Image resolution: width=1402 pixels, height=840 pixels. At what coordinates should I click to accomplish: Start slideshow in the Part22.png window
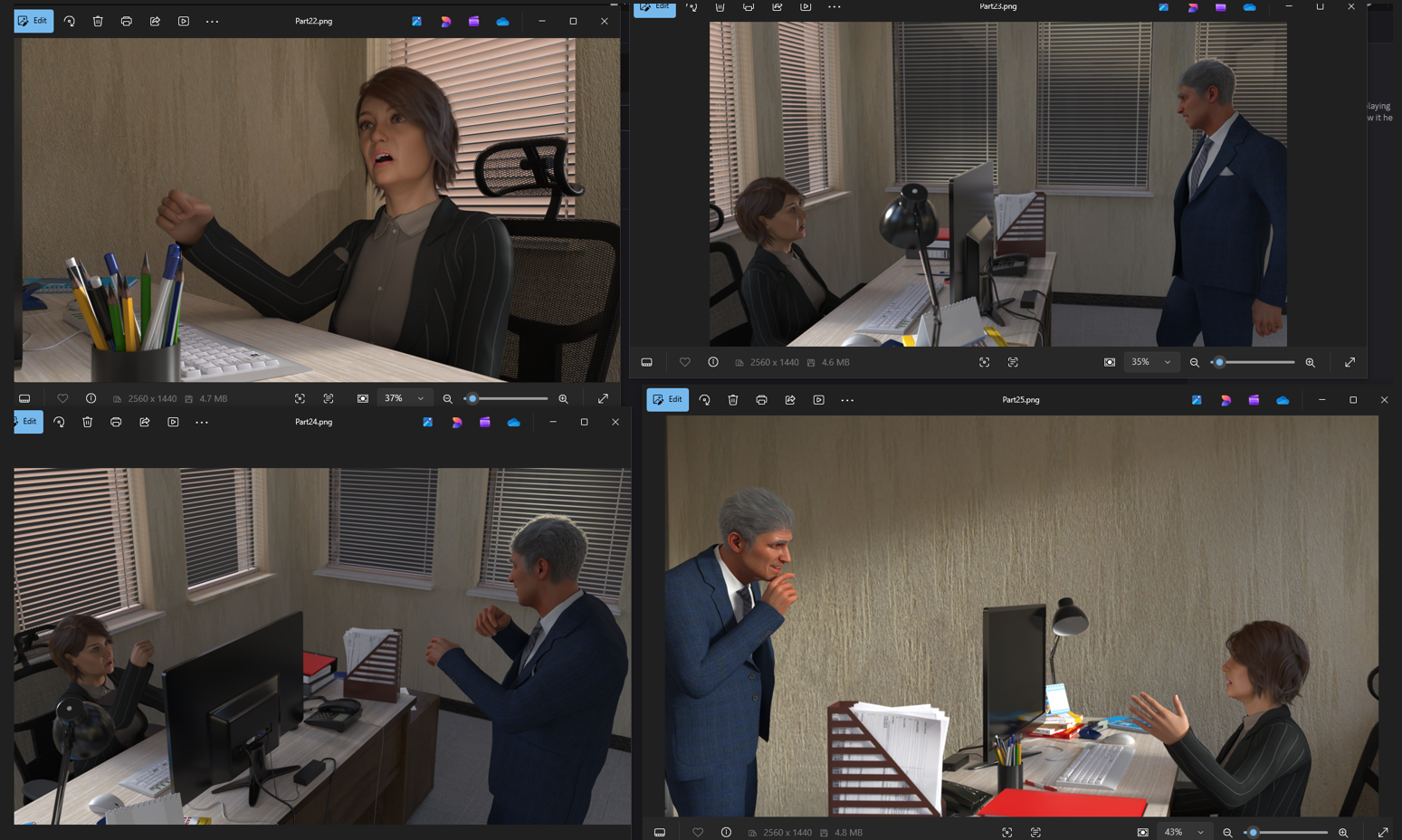tap(184, 21)
